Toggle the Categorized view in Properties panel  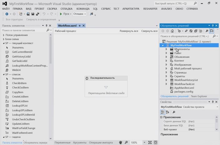coord(162,112)
